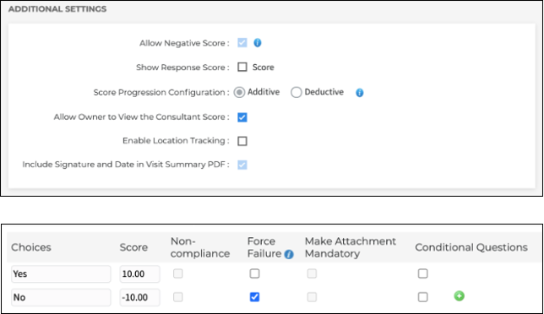
Task: Click the 10.00 score field
Action: (x=140, y=273)
